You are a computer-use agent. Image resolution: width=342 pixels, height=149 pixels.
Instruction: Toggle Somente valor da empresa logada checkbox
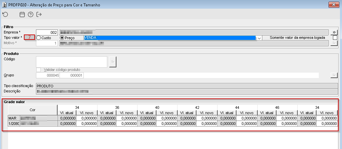pyautogui.click(x=335, y=38)
